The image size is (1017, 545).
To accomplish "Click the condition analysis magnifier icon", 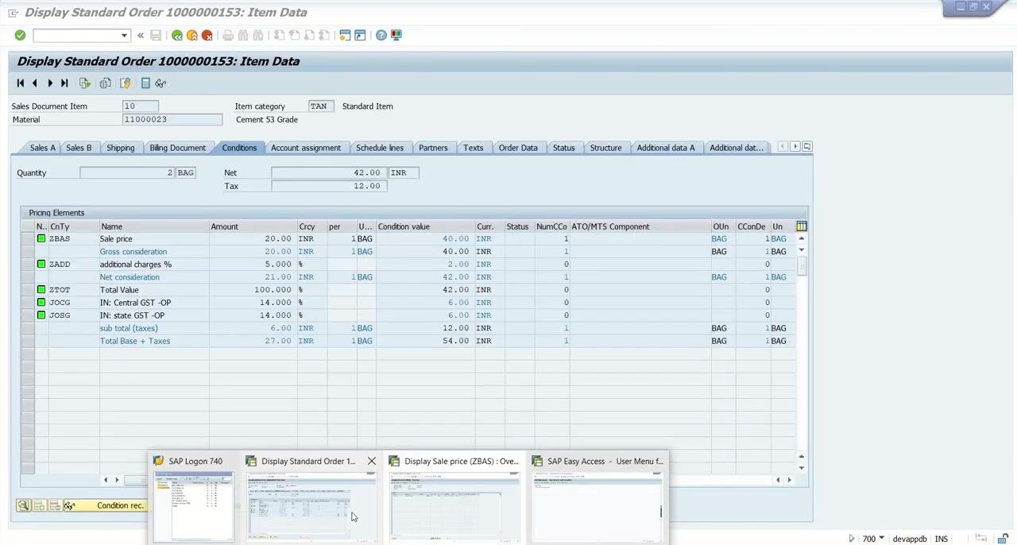I will [x=24, y=505].
